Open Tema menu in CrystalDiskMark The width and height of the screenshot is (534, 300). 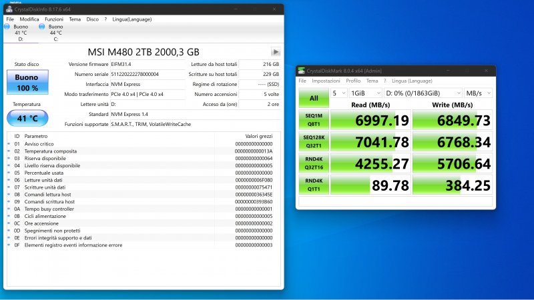tap(372, 81)
